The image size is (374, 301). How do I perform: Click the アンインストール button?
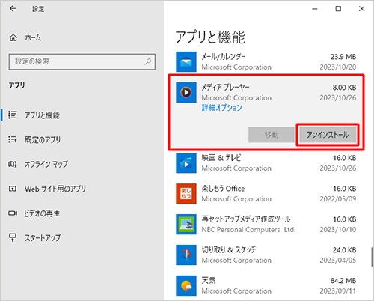pyautogui.click(x=328, y=135)
